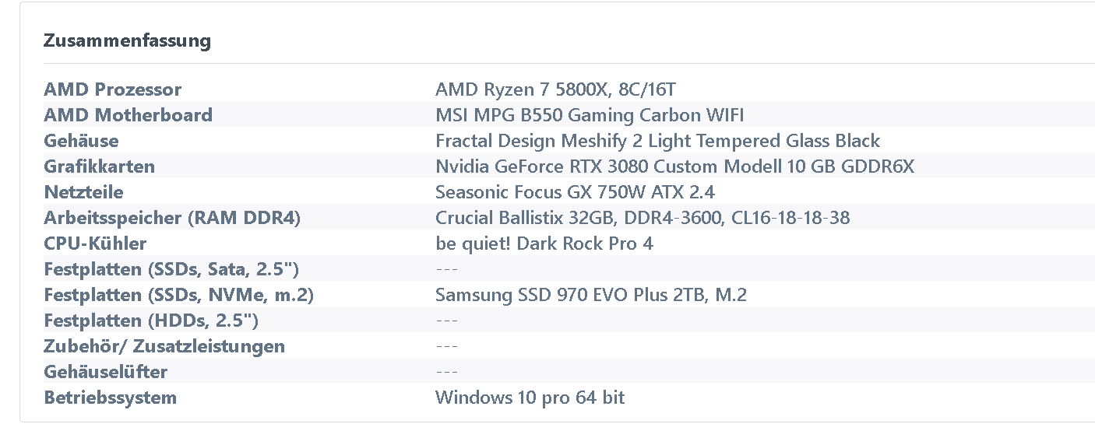
Task: Click the Betriebssystem row label
Action: 110,398
